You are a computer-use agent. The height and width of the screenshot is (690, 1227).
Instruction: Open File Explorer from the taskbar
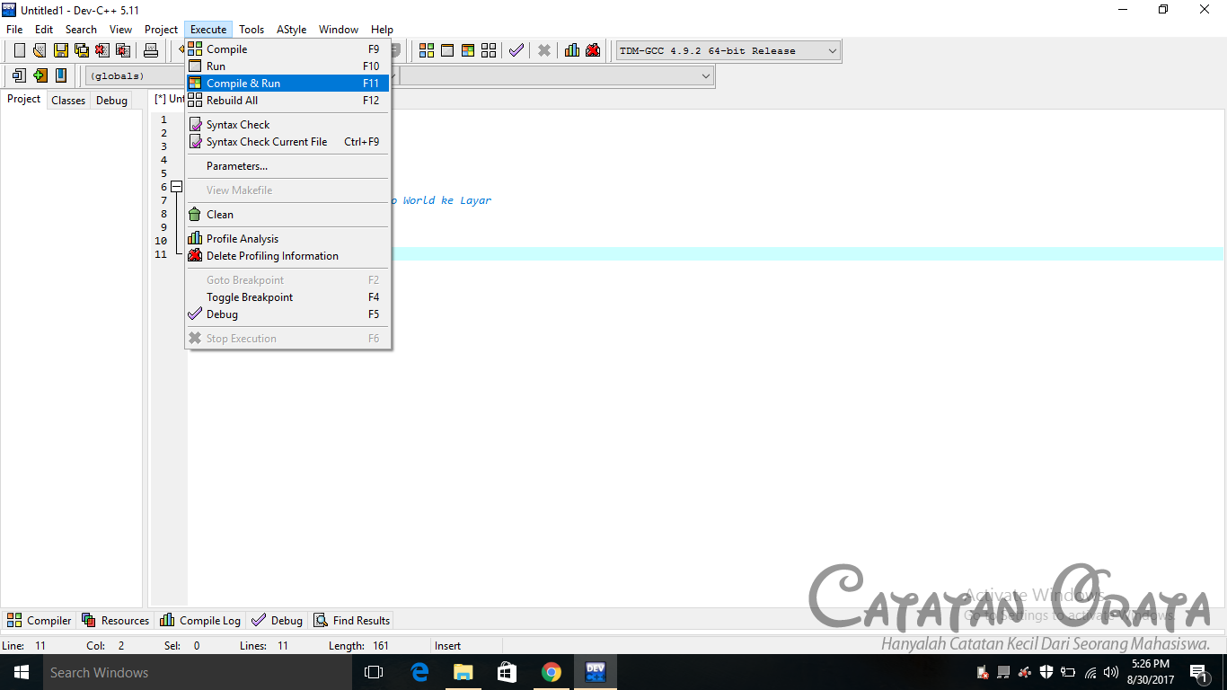click(463, 672)
